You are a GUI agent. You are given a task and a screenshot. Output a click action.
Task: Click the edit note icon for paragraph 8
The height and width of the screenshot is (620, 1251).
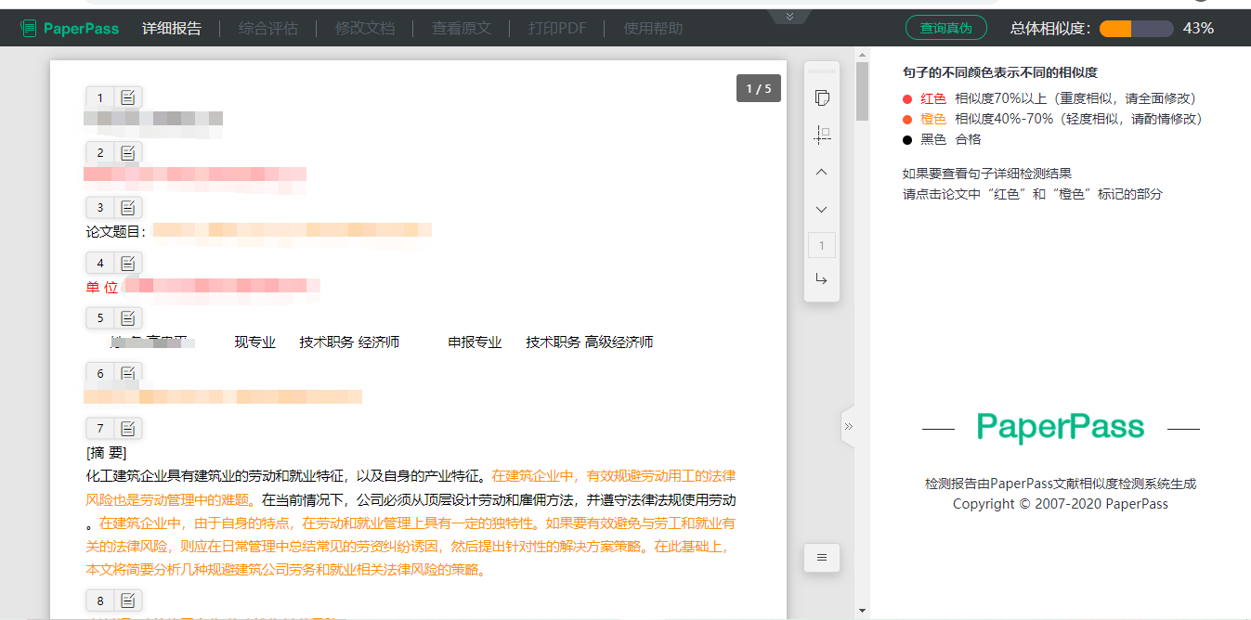[128, 600]
